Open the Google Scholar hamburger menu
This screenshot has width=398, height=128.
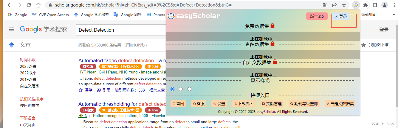[11, 29]
